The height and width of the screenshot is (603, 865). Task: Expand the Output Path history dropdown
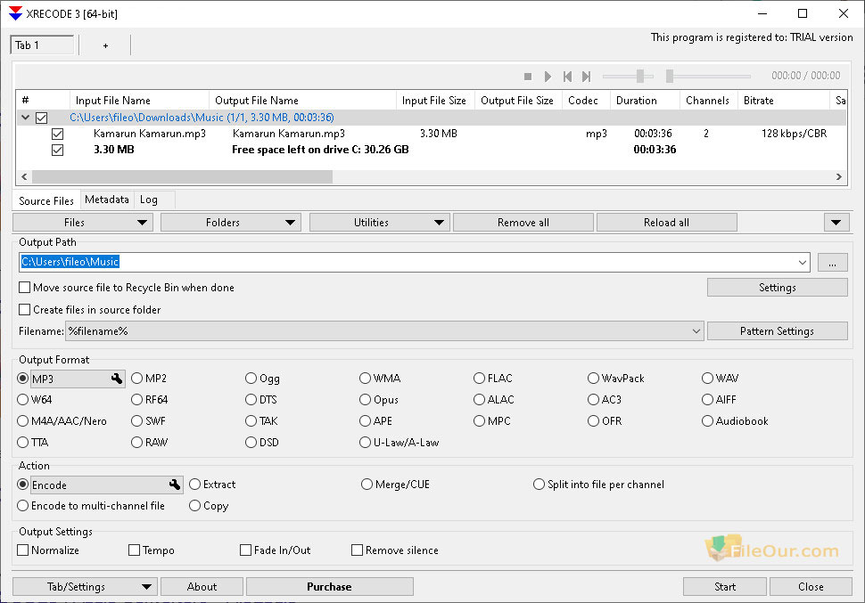pyautogui.click(x=803, y=263)
